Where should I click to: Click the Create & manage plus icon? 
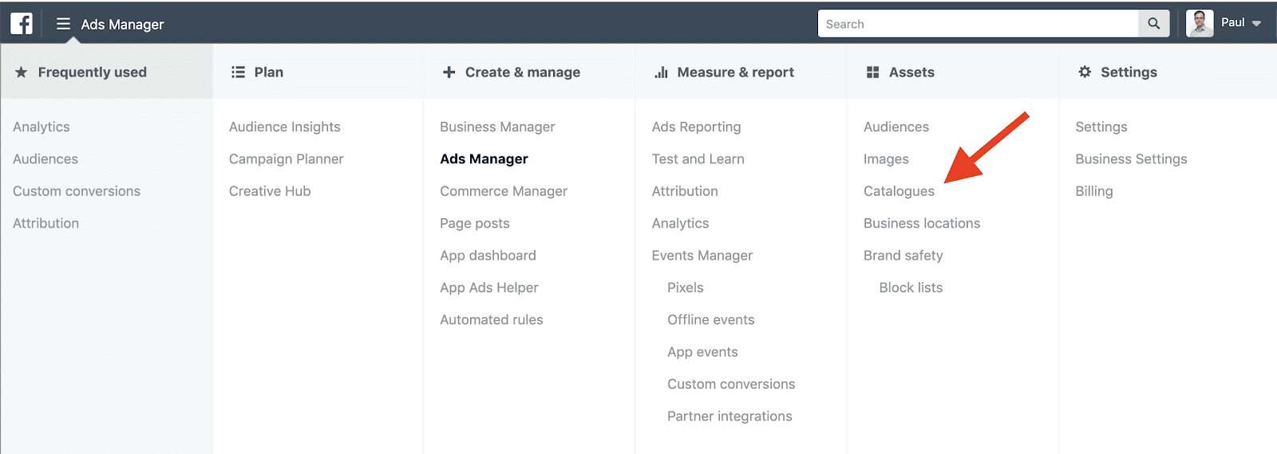pos(449,72)
